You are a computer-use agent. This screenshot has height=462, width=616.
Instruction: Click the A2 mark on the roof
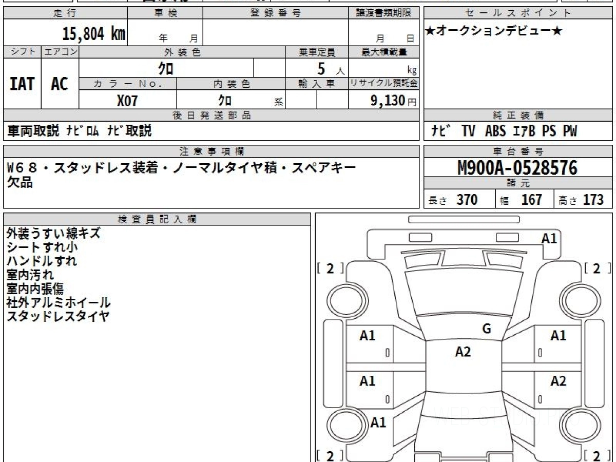point(463,352)
